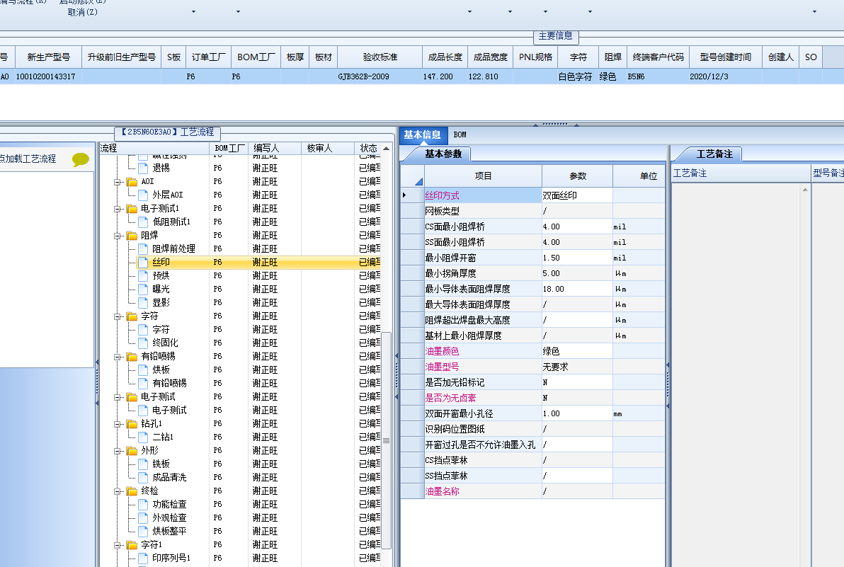Click the 阻焊 folder icon
The width and height of the screenshot is (844, 567).
tap(132, 236)
